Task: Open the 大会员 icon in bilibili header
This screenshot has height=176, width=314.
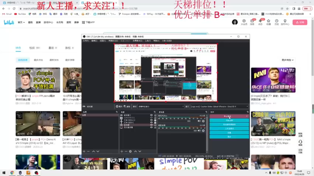Action: (x=244, y=22)
